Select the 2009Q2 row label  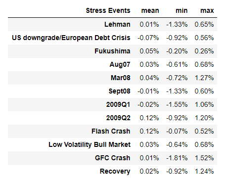pyautogui.click(x=118, y=118)
